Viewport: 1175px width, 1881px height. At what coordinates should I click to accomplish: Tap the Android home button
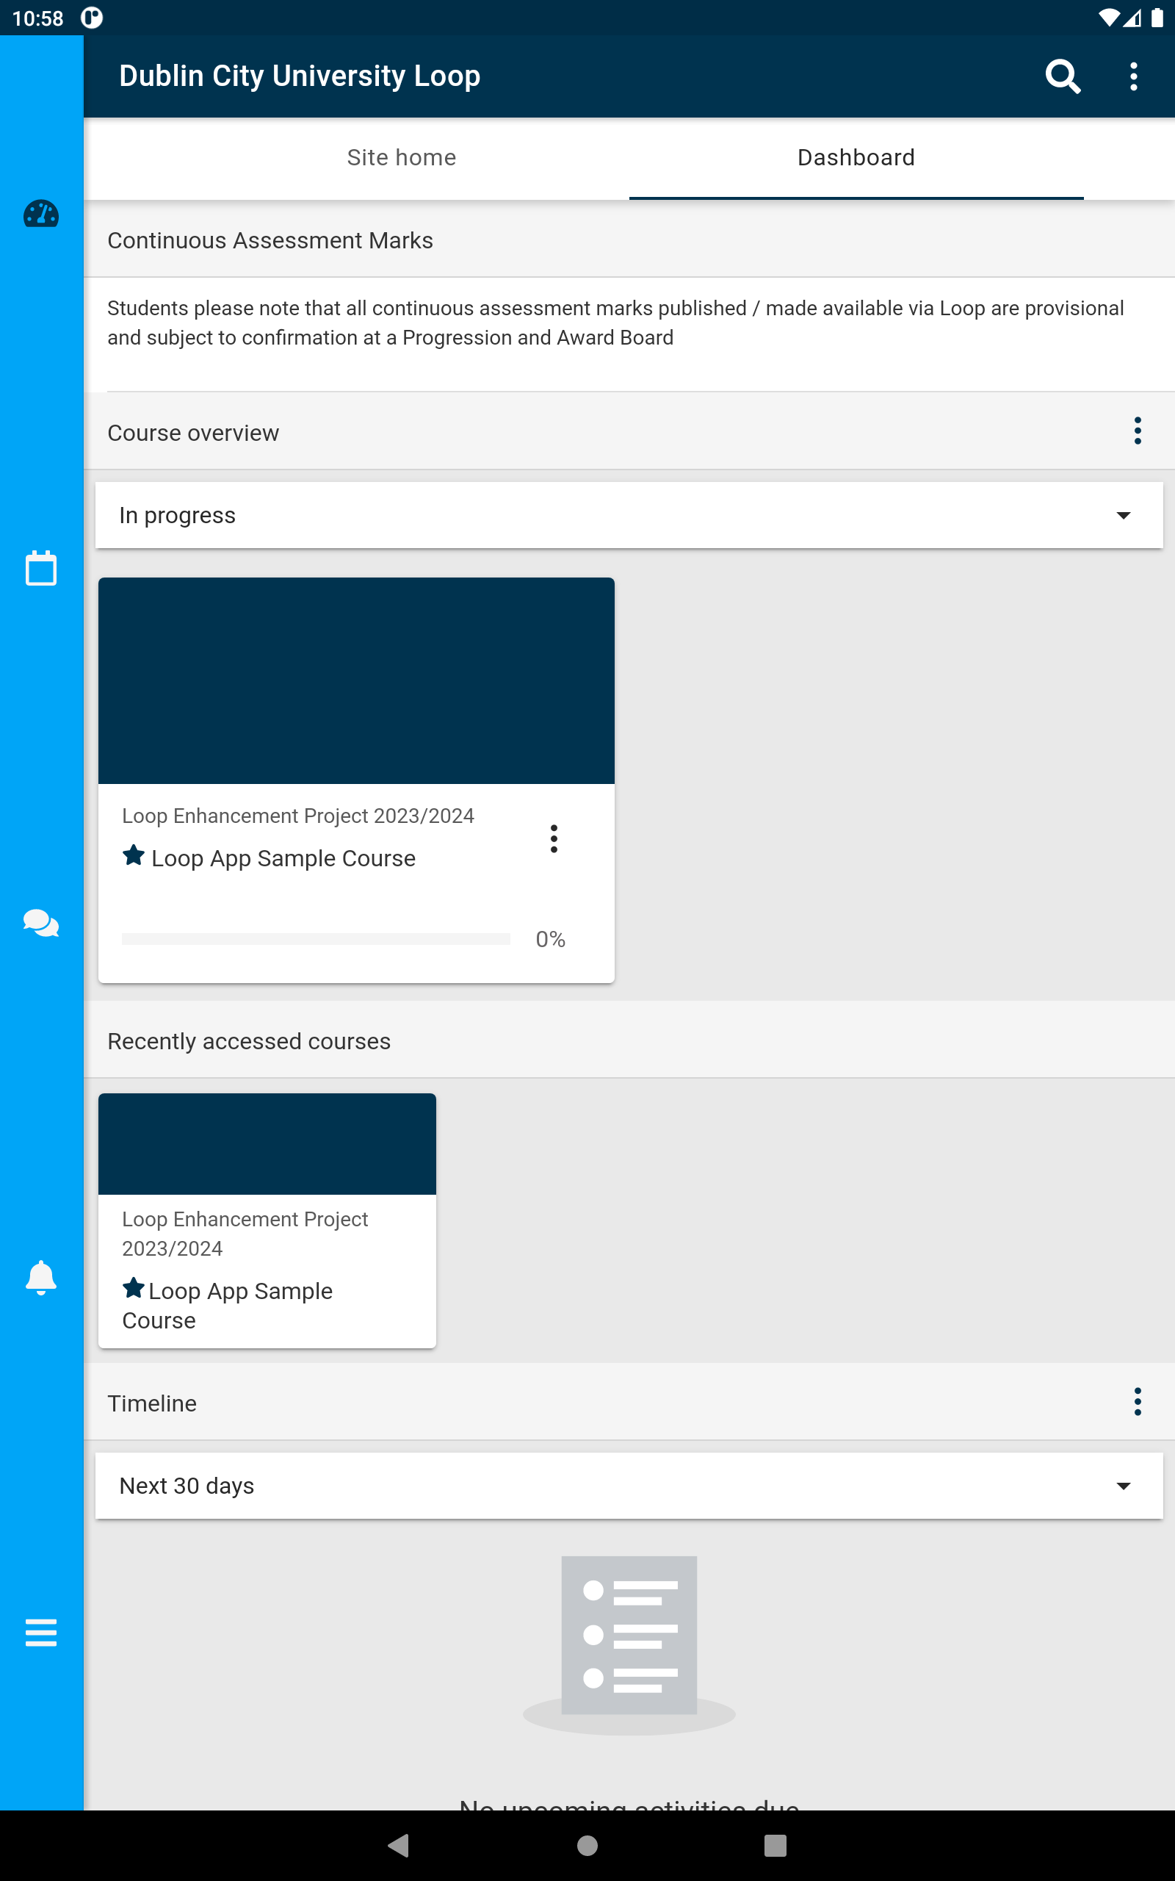pyautogui.click(x=587, y=1845)
